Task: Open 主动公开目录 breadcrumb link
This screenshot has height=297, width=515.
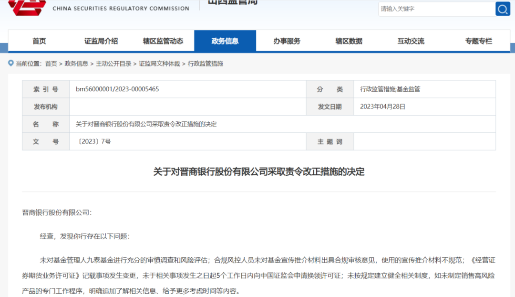Action: (113, 64)
